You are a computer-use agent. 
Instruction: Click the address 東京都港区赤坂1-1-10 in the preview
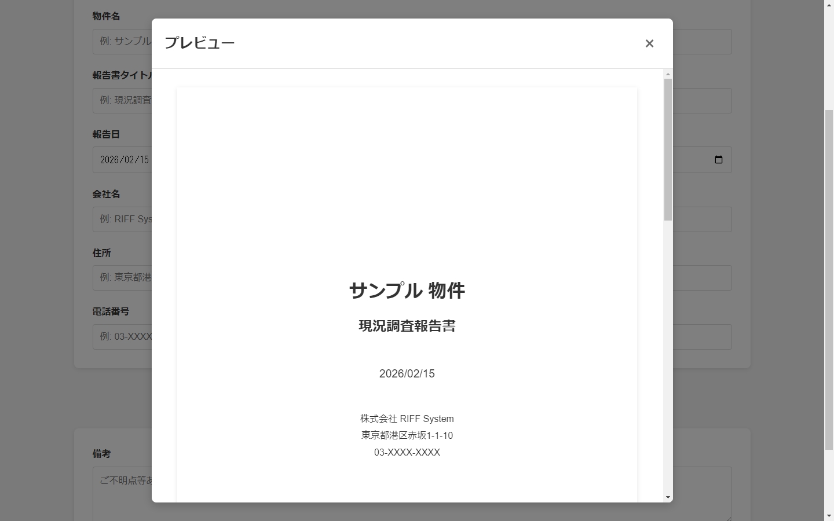coord(407,435)
